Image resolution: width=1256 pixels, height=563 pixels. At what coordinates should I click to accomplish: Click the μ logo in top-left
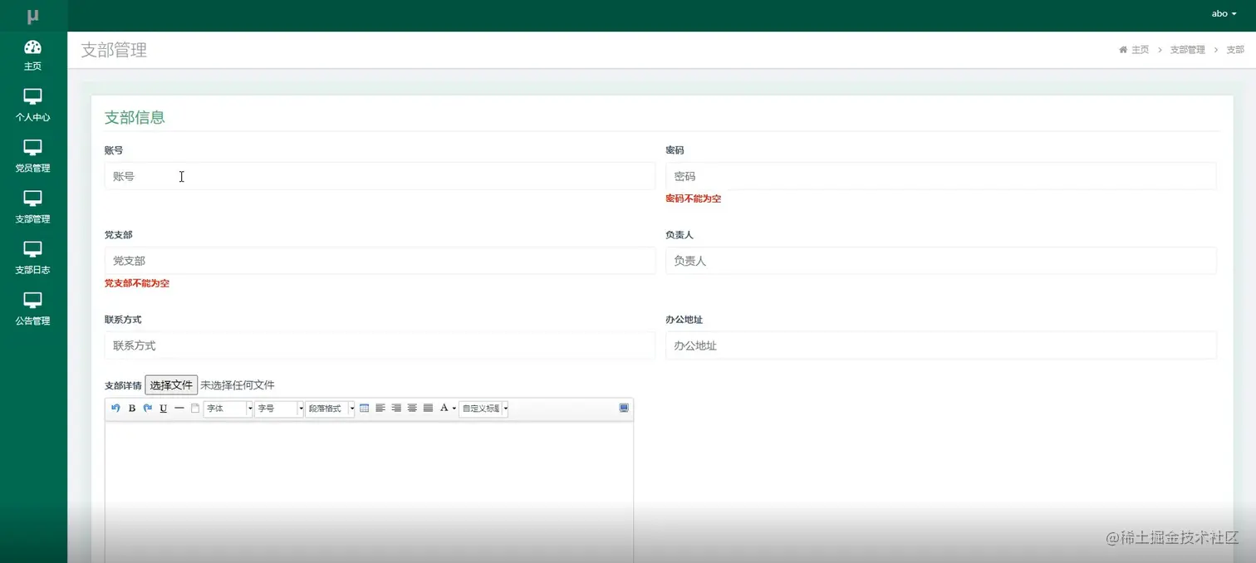point(33,16)
